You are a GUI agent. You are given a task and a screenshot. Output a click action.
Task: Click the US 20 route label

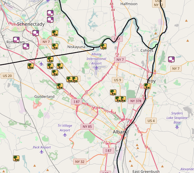click(7, 76)
